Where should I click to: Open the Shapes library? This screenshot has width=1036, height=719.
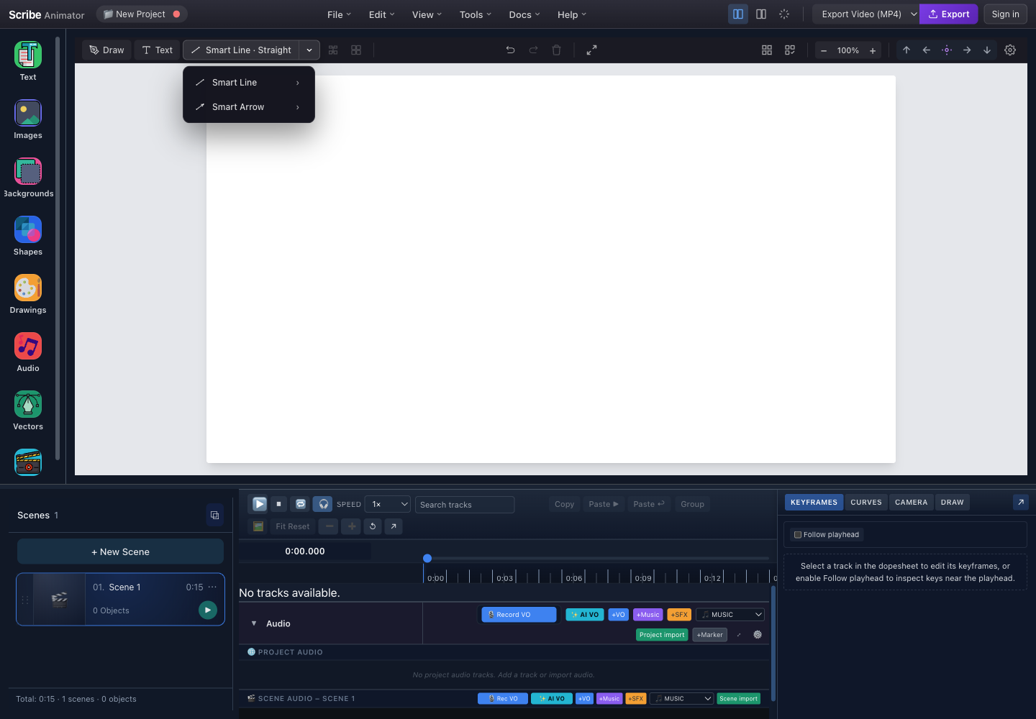28,236
